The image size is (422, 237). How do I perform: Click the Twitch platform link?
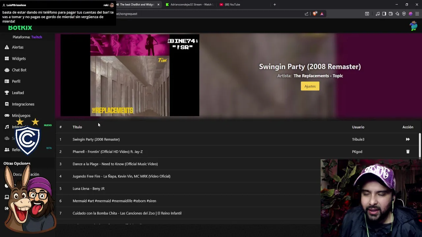[37, 37]
